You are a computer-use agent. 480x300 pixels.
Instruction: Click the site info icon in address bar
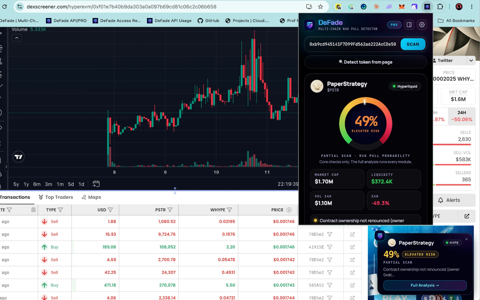coord(20,7)
